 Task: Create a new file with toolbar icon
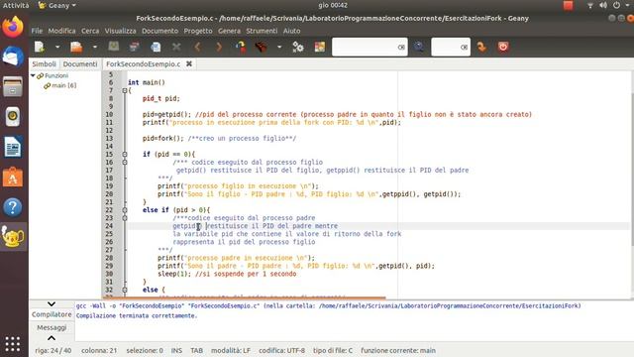(40, 47)
